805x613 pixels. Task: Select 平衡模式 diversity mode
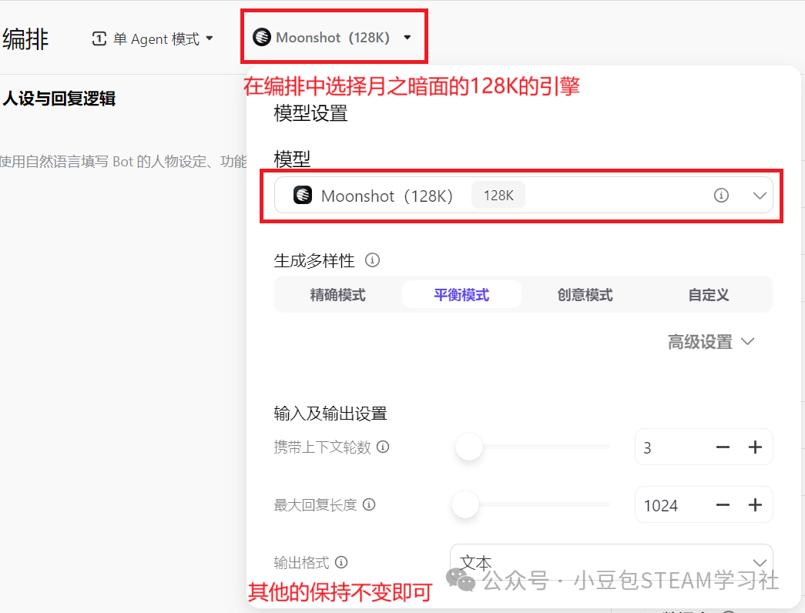[x=461, y=295]
